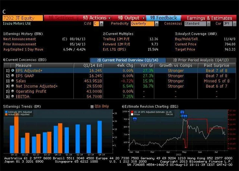Click the Next Announcement date 08/06/13
The height and width of the screenshot is (171, 239).
(78, 39)
